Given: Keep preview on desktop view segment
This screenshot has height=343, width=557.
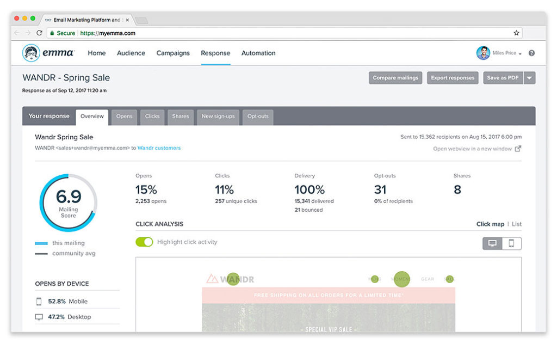Looking at the screenshot, I should point(492,243).
